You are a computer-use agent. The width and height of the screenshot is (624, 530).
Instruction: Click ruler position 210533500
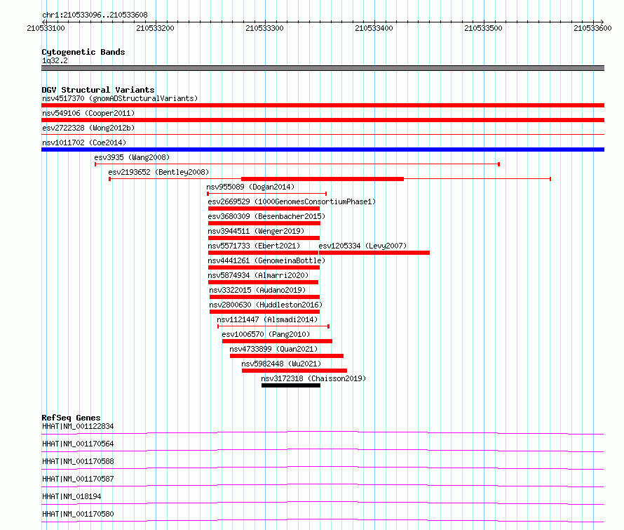[x=483, y=28]
